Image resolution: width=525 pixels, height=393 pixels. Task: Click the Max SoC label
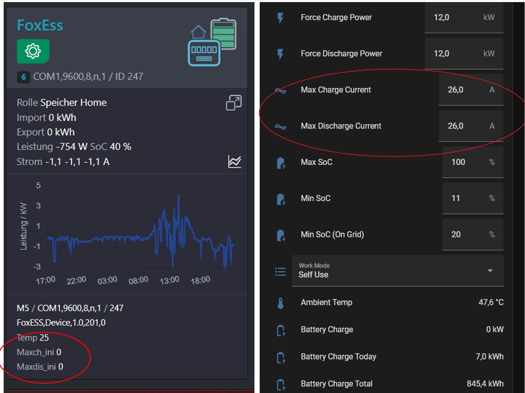(x=316, y=162)
